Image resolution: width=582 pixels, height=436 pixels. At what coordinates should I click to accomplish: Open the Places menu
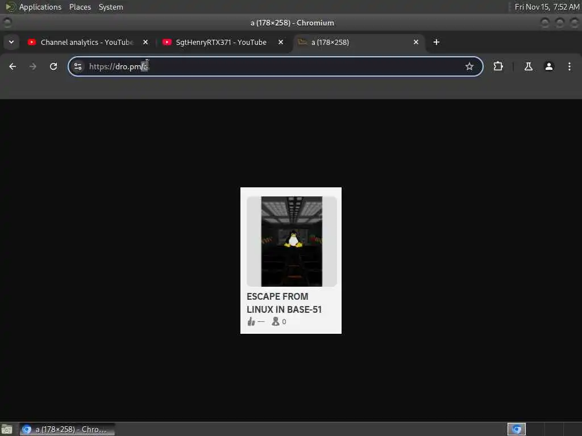[x=80, y=7]
